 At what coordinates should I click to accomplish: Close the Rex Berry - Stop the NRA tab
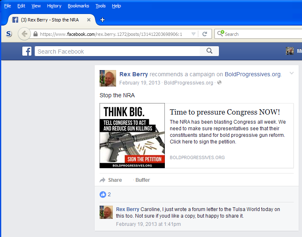88,20
